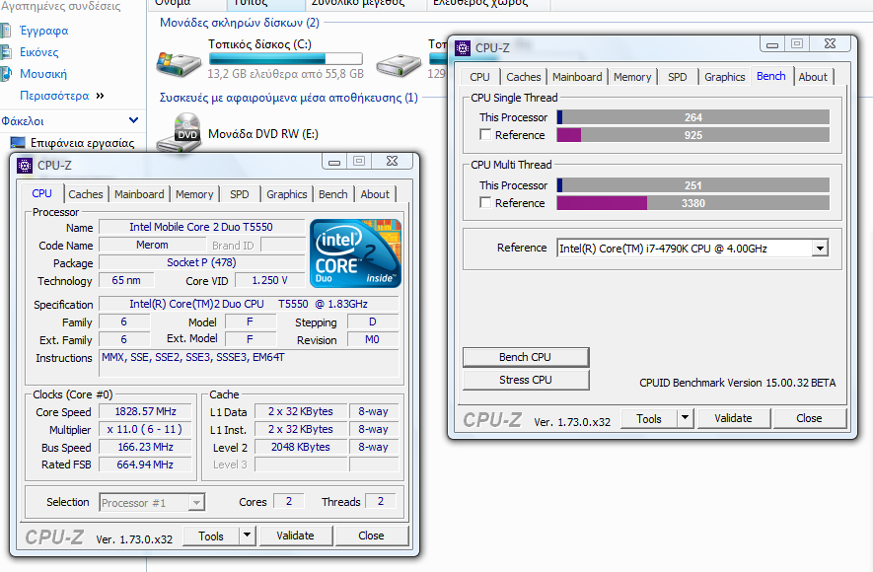Select the Desktop (Επιφάνεια εργασίας) folder icon
The width and height of the screenshot is (873, 572).
[17, 142]
